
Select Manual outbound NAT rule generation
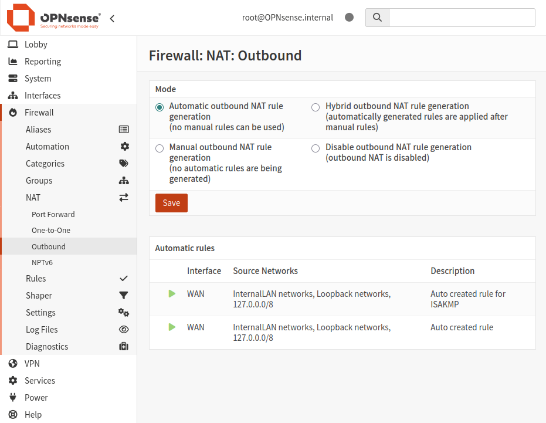point(160,148)
